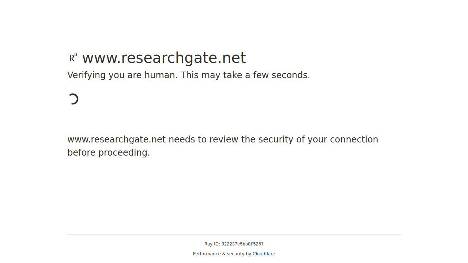The height and width of the screenshot is (263, 468).
Task: Click the 'needs to review the security' paragraph
Action: click(223, 146)
